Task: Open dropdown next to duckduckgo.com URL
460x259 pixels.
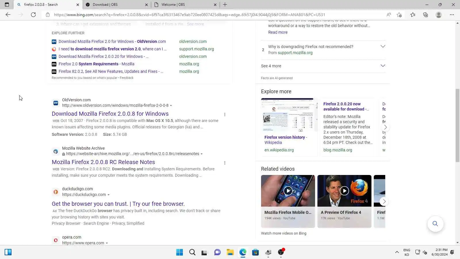Action: 108,195
